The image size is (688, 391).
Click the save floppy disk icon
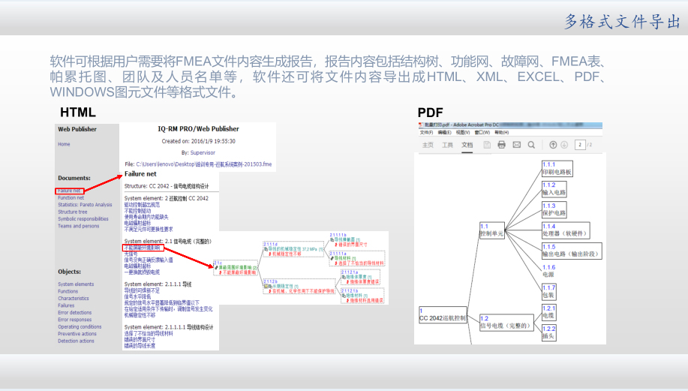(x=487, y=145)
